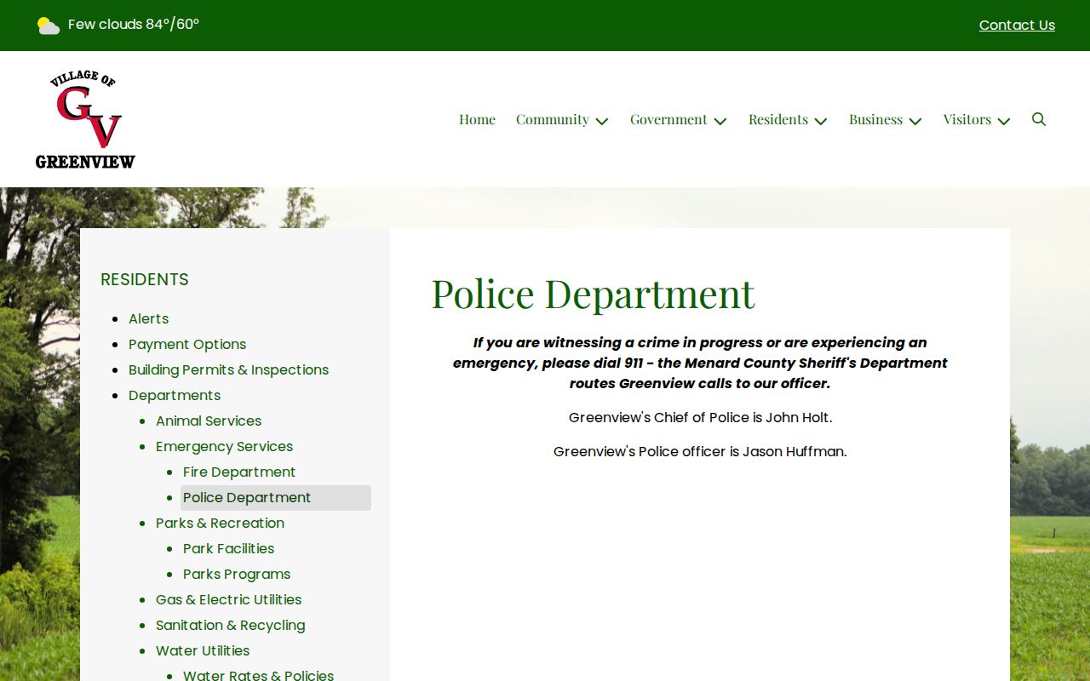Expand the Community dropdown chevron
This screenshot has width=1090, height=681.
pos(602,121)
